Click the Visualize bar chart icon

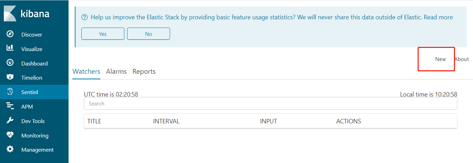coord(10,49)
